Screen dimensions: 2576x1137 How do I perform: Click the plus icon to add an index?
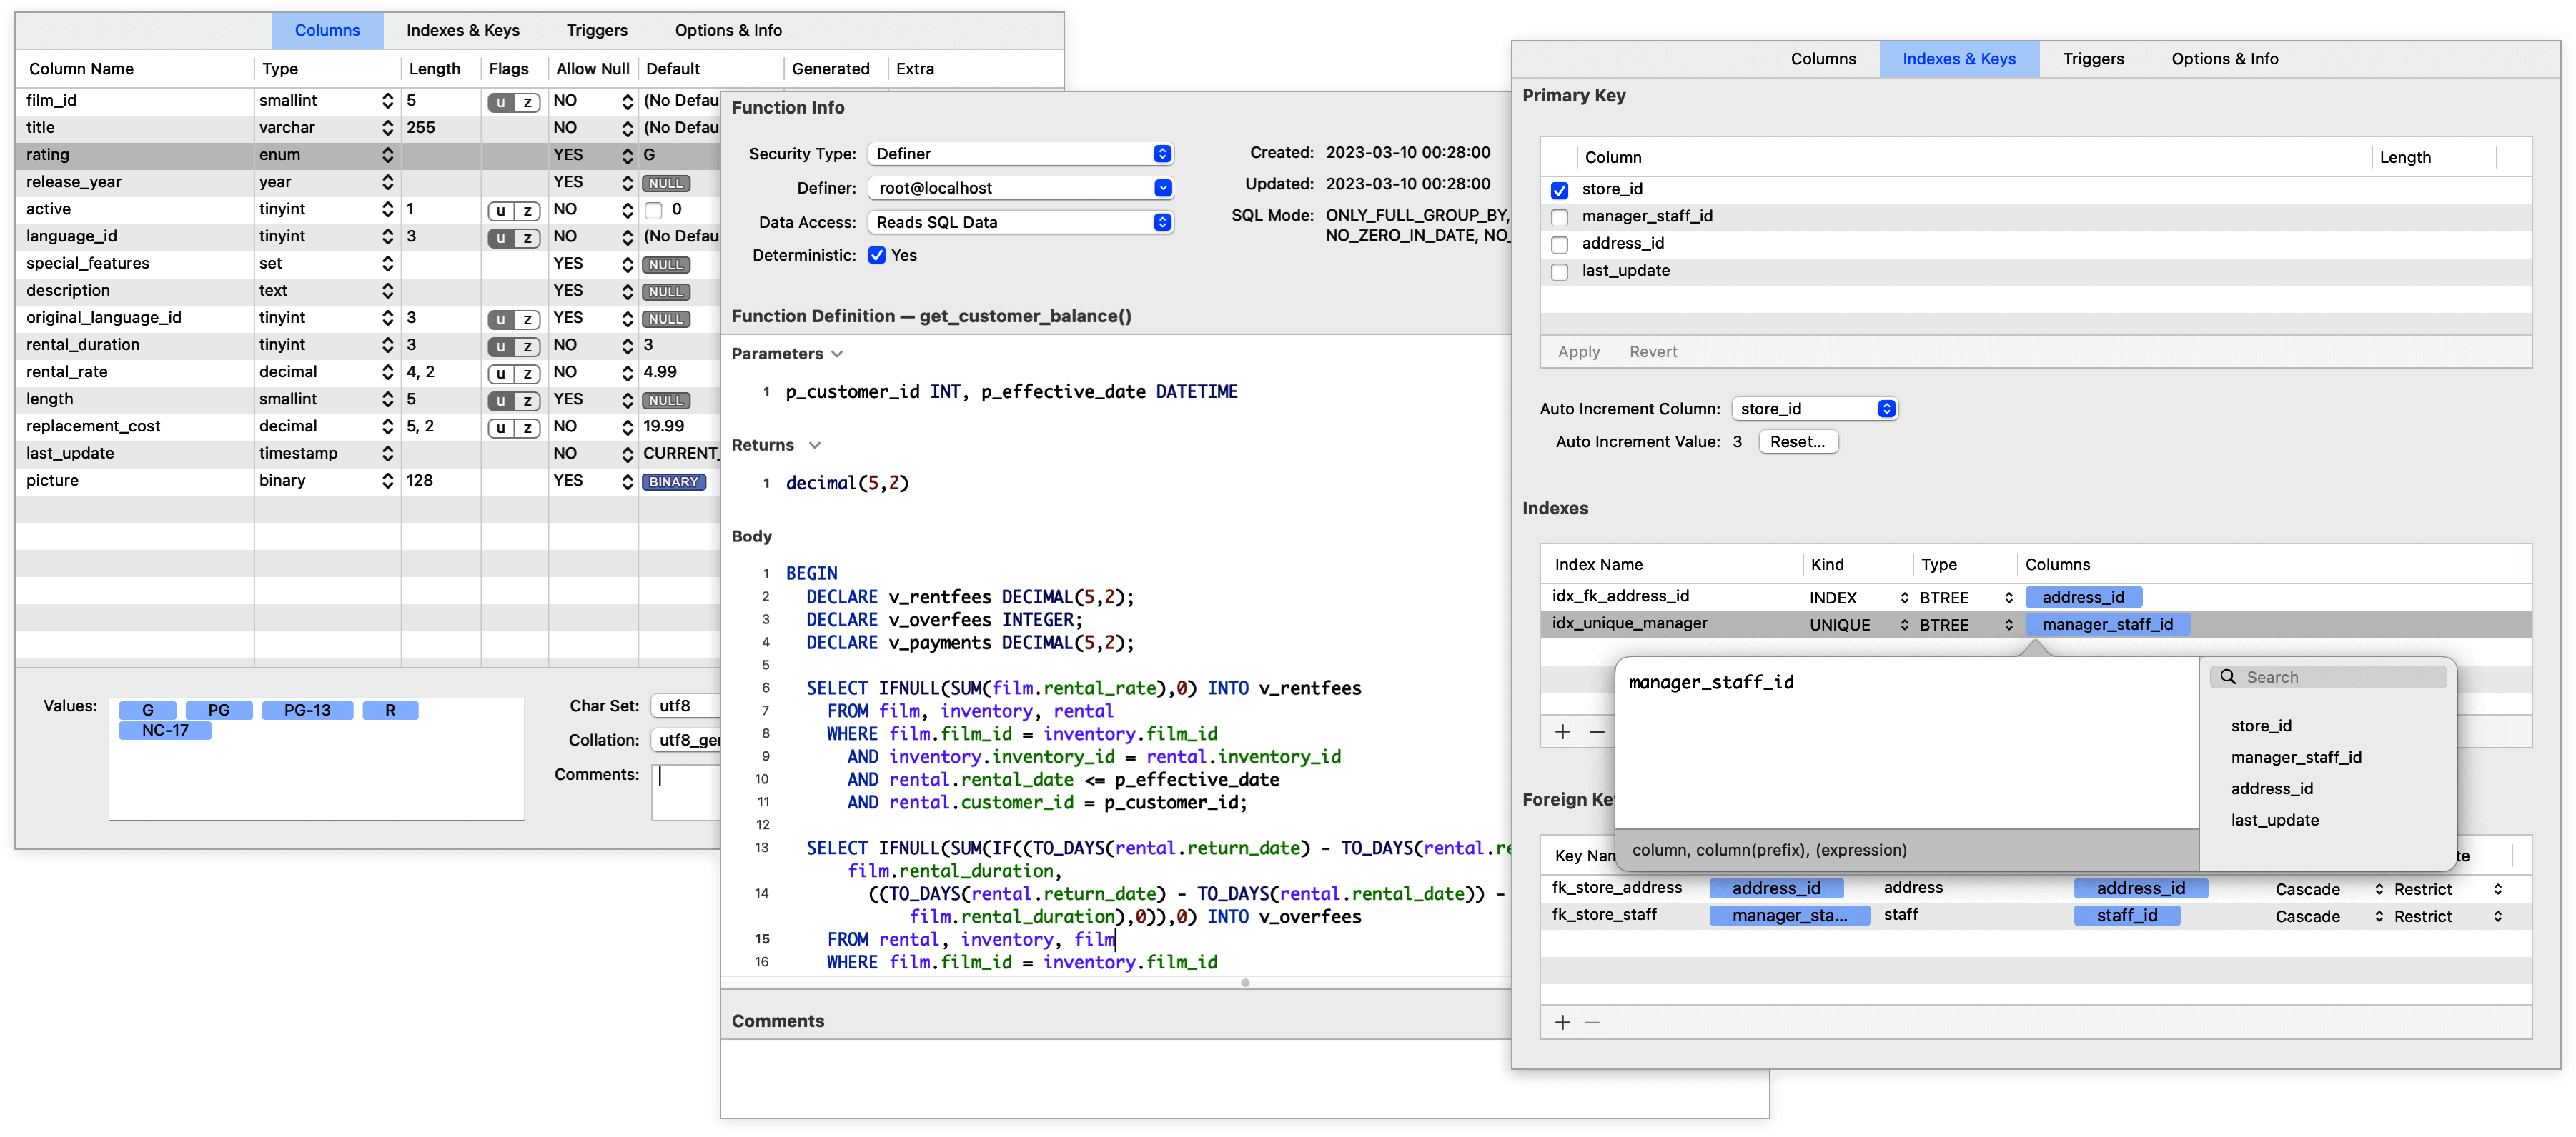[1563, 731]
